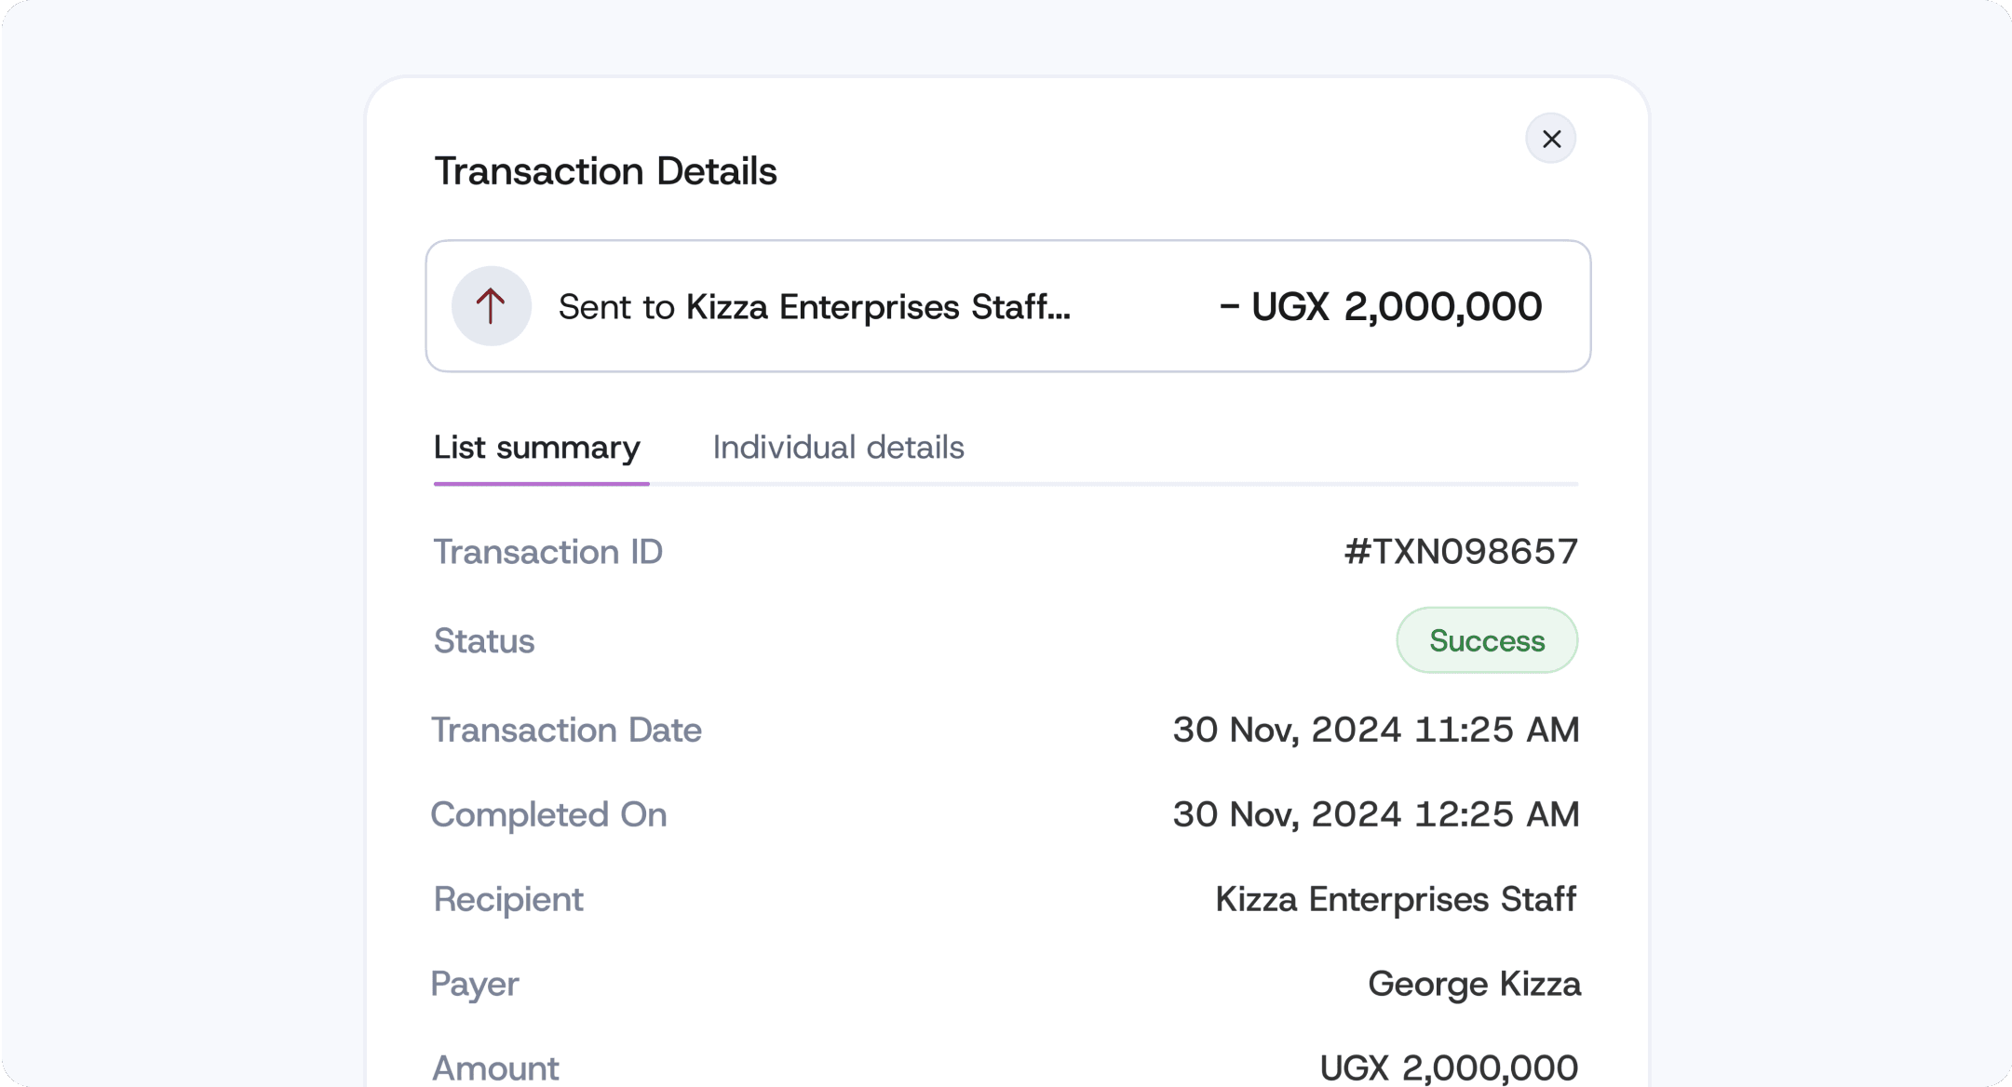The image size is (2012, 1087).
Task: Click the red sent-transaction arrow icon
Action: pos(491,305)
